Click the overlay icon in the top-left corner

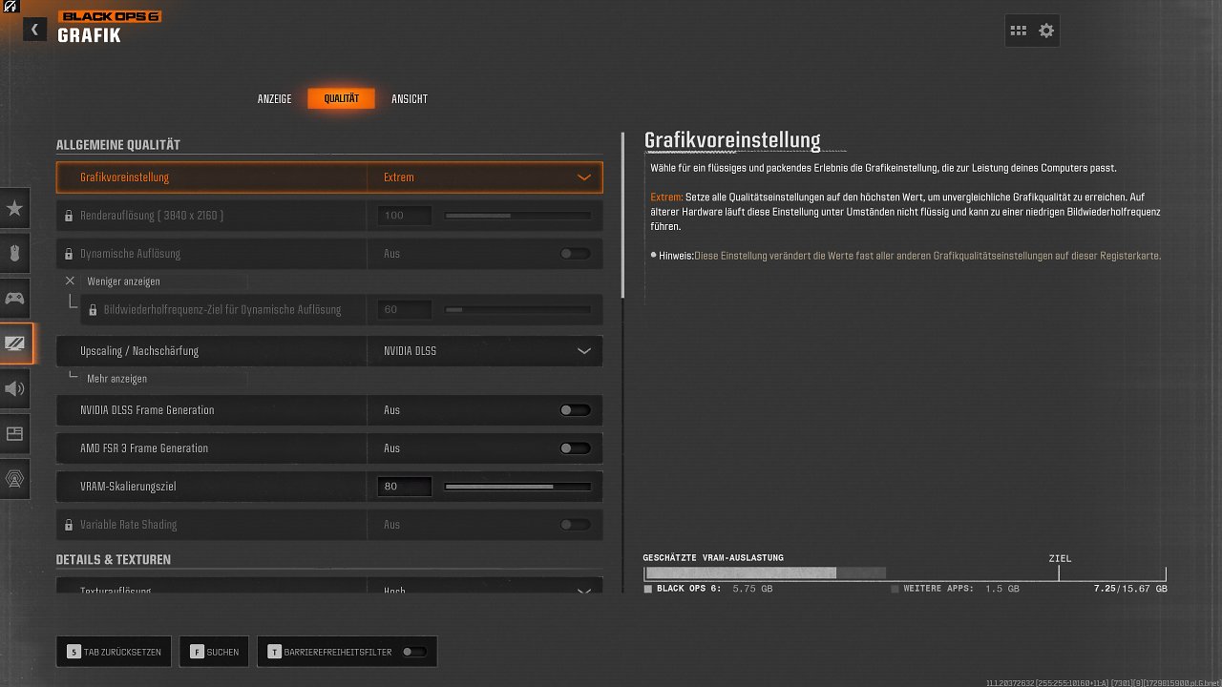pyautogui.click(x=9, y=7)
